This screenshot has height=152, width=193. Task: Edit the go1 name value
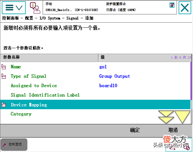(x=103, y=67)
